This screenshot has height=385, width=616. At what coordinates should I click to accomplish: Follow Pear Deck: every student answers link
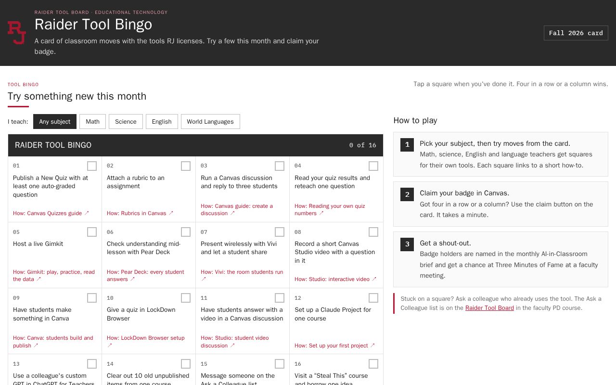pyautogui.click(x=145, y=275)
